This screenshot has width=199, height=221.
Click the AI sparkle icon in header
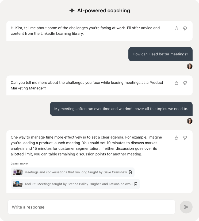(x=72, y=10)
